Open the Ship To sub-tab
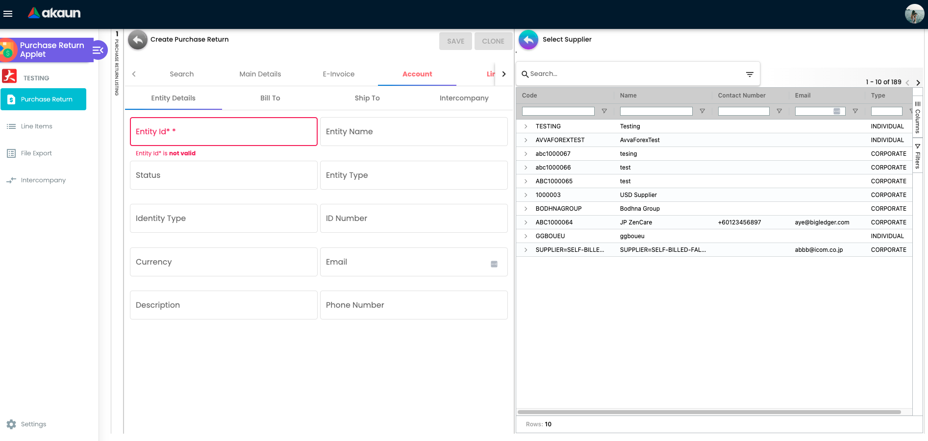This screenshot has height=441, width=928. pyautogui.click(x=367, y=98)
